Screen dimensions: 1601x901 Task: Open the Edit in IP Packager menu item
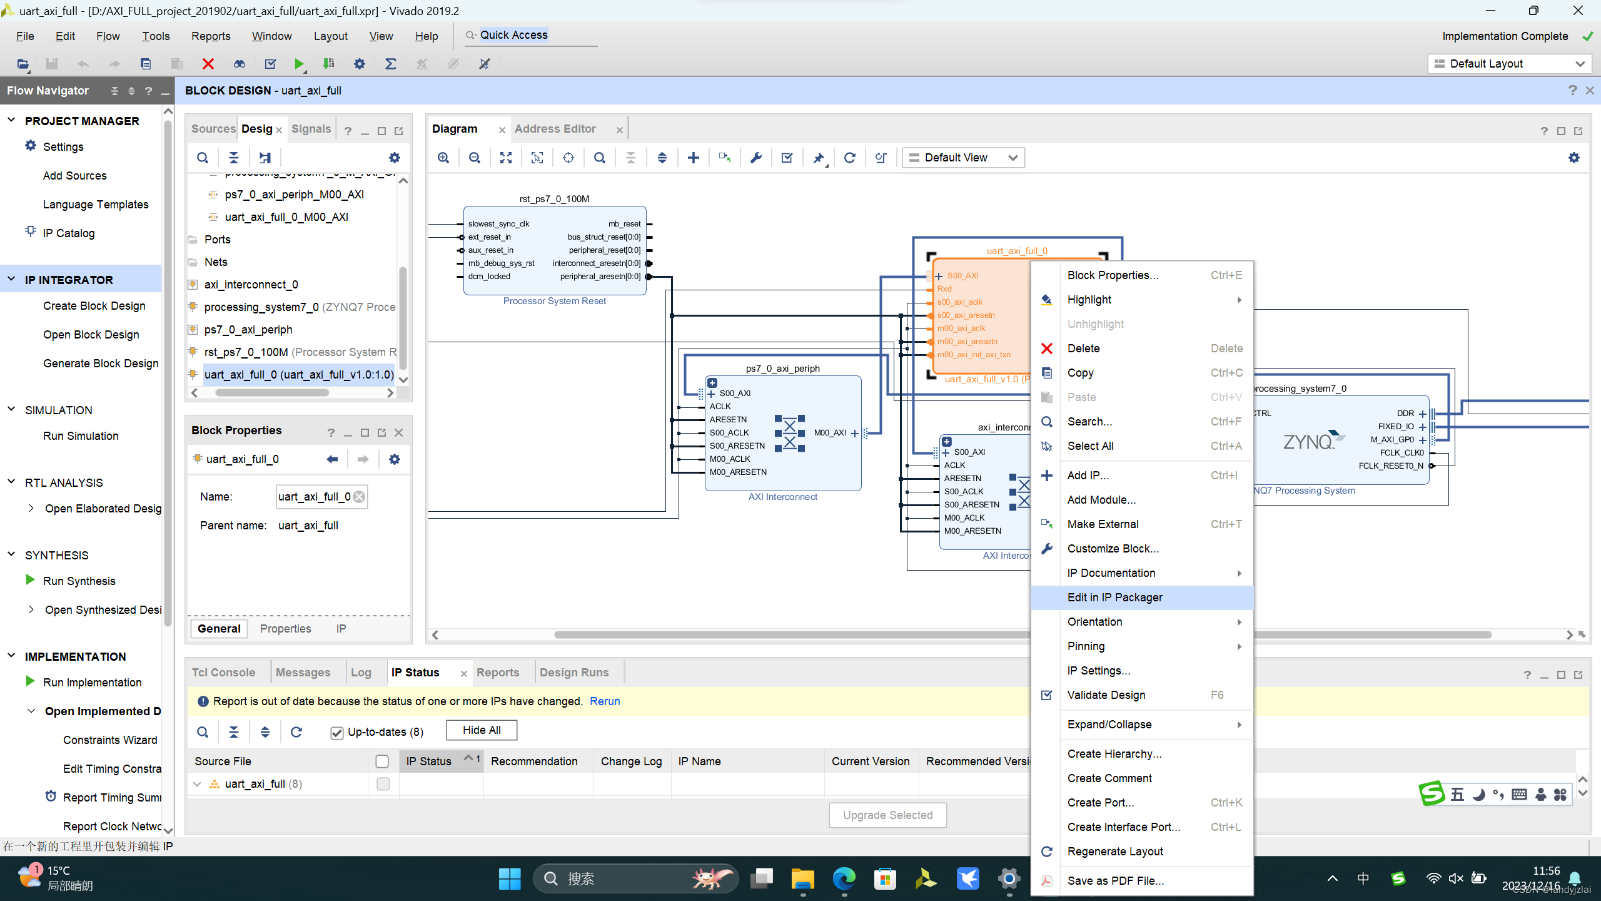(x=1115, y=596)
